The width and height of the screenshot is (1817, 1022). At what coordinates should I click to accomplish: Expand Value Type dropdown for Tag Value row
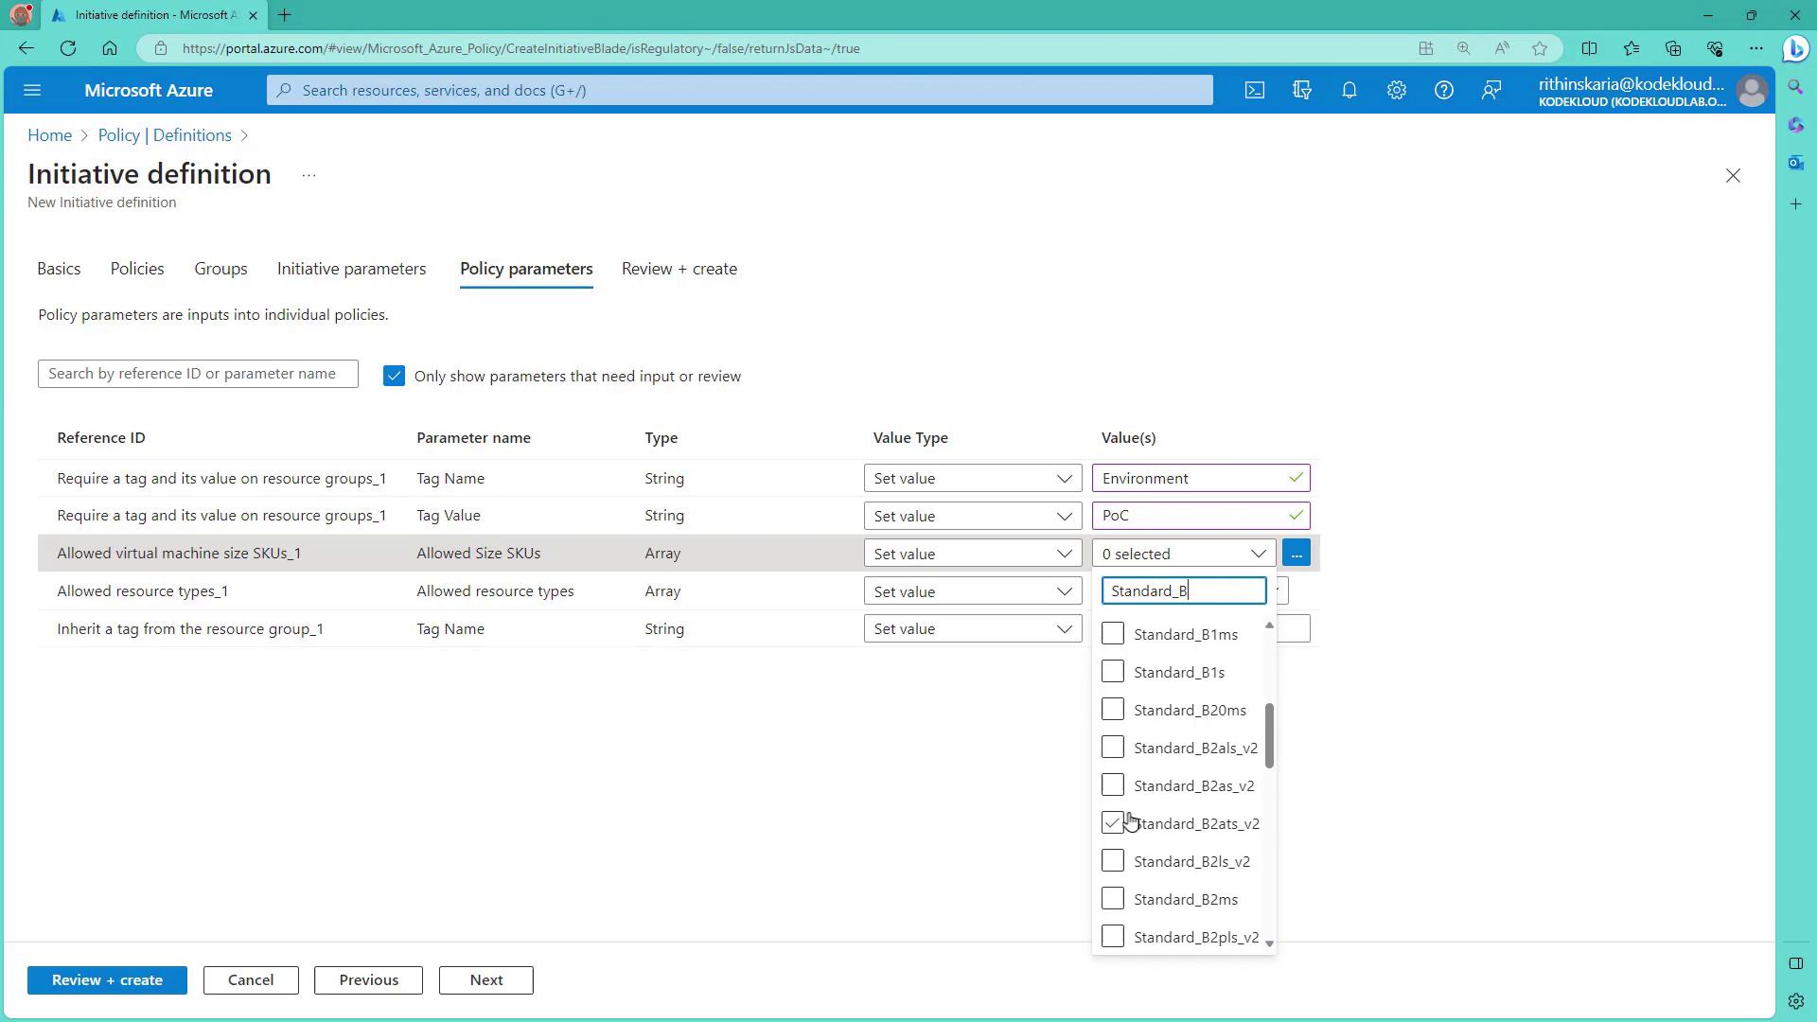click(x=972, y=516)
